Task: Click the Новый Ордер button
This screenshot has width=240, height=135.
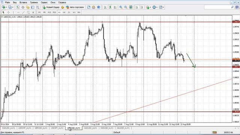Action: 51,7
